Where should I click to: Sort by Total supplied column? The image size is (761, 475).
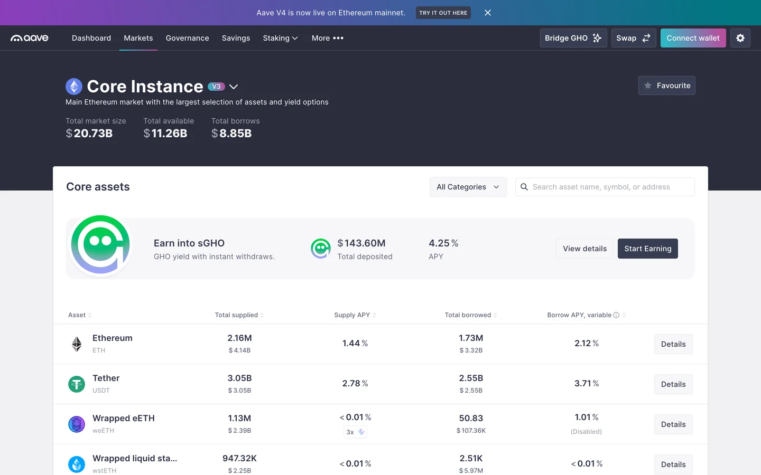click(x=239, y=315)
